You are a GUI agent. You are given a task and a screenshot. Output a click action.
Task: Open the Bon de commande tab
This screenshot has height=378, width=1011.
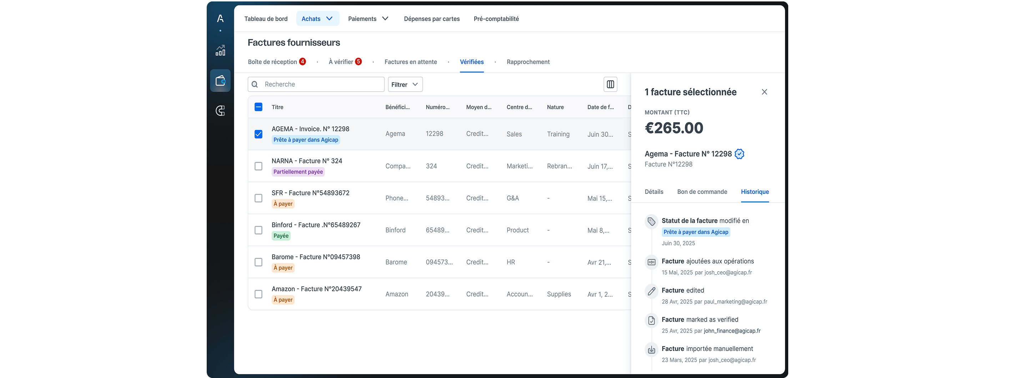702,192
